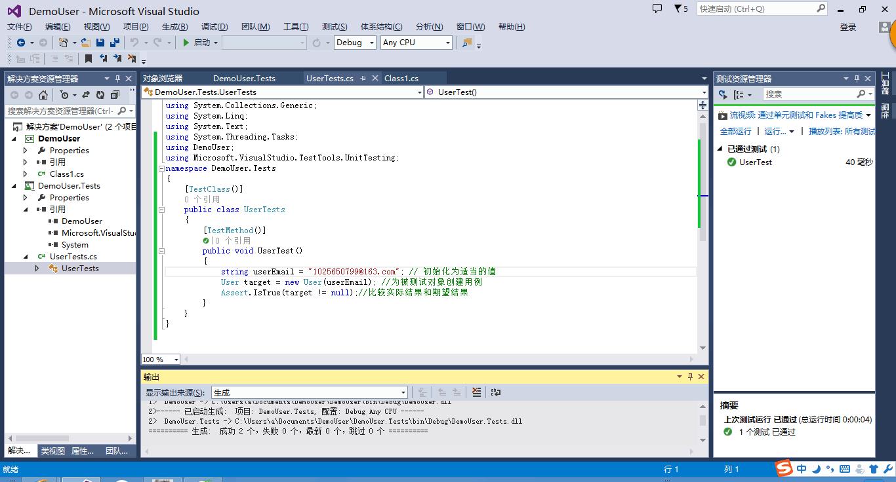This screenshot has width=896, height=482.
Task: Select Class1.cs in Solution Explorer
Action: click(67, 174)
